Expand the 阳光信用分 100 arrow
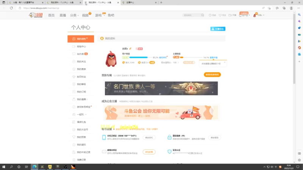 [x=178, y=63]
